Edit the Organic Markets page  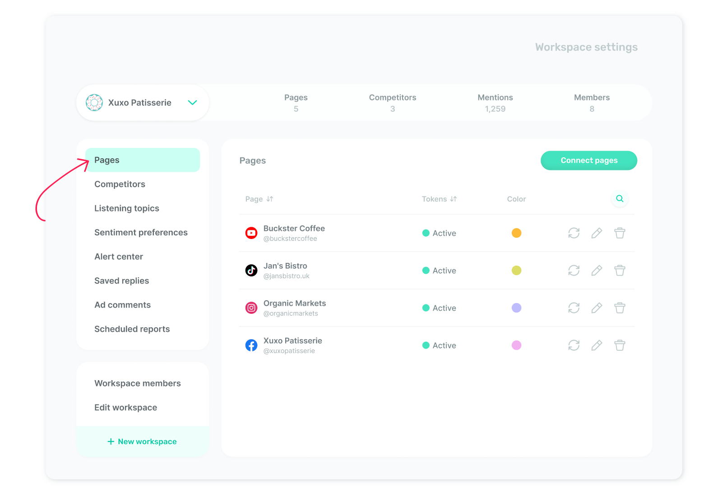(x=597, y=308)
